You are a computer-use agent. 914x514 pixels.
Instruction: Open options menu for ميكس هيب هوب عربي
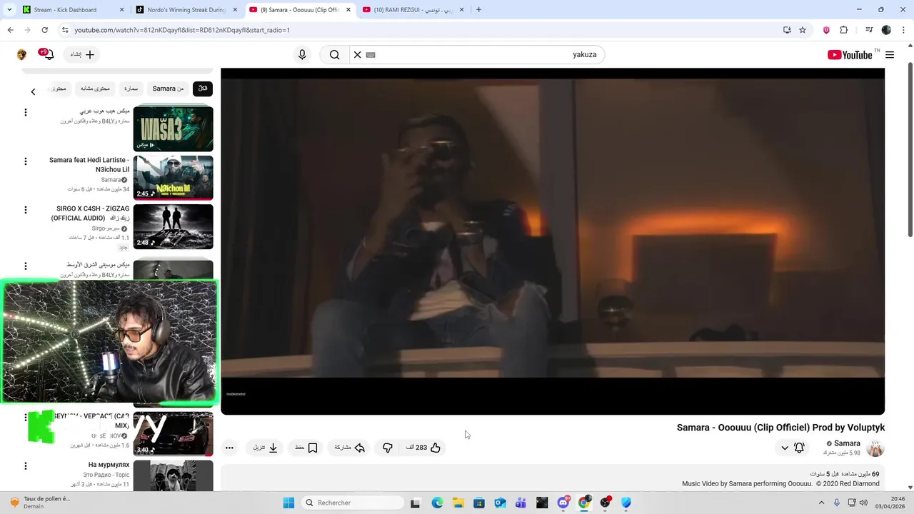click(25, 113)
